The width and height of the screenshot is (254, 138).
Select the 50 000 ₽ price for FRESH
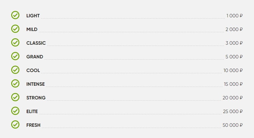(232, 125)
